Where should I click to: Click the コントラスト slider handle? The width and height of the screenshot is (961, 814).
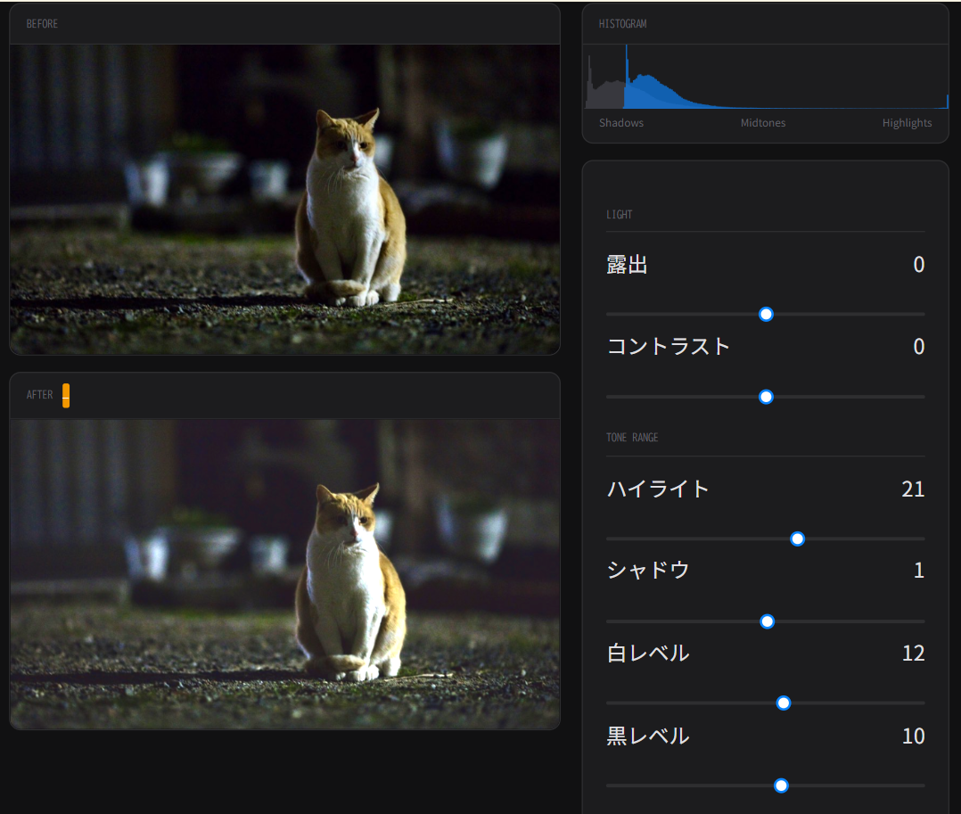coord(765,397)
